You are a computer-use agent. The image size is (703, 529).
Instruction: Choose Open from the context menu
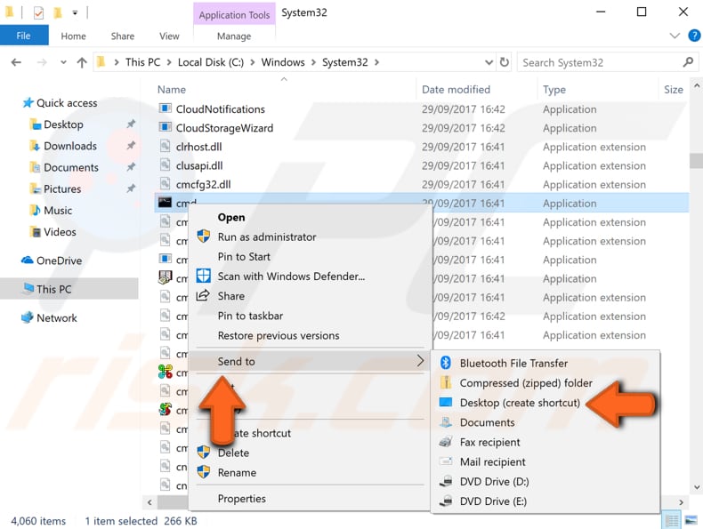coord(230,217)
